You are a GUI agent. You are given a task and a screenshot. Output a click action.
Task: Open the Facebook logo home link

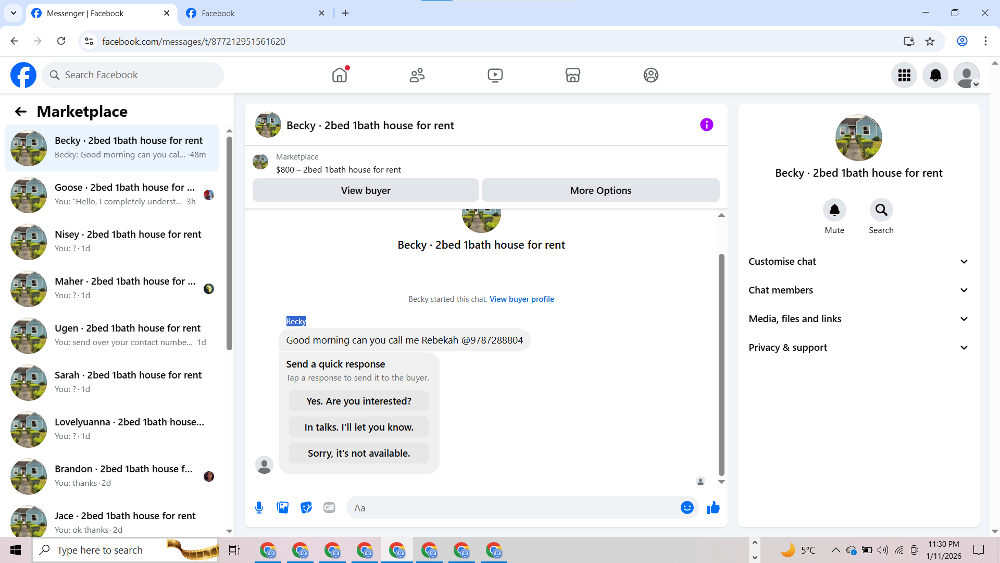coord(23,75)
